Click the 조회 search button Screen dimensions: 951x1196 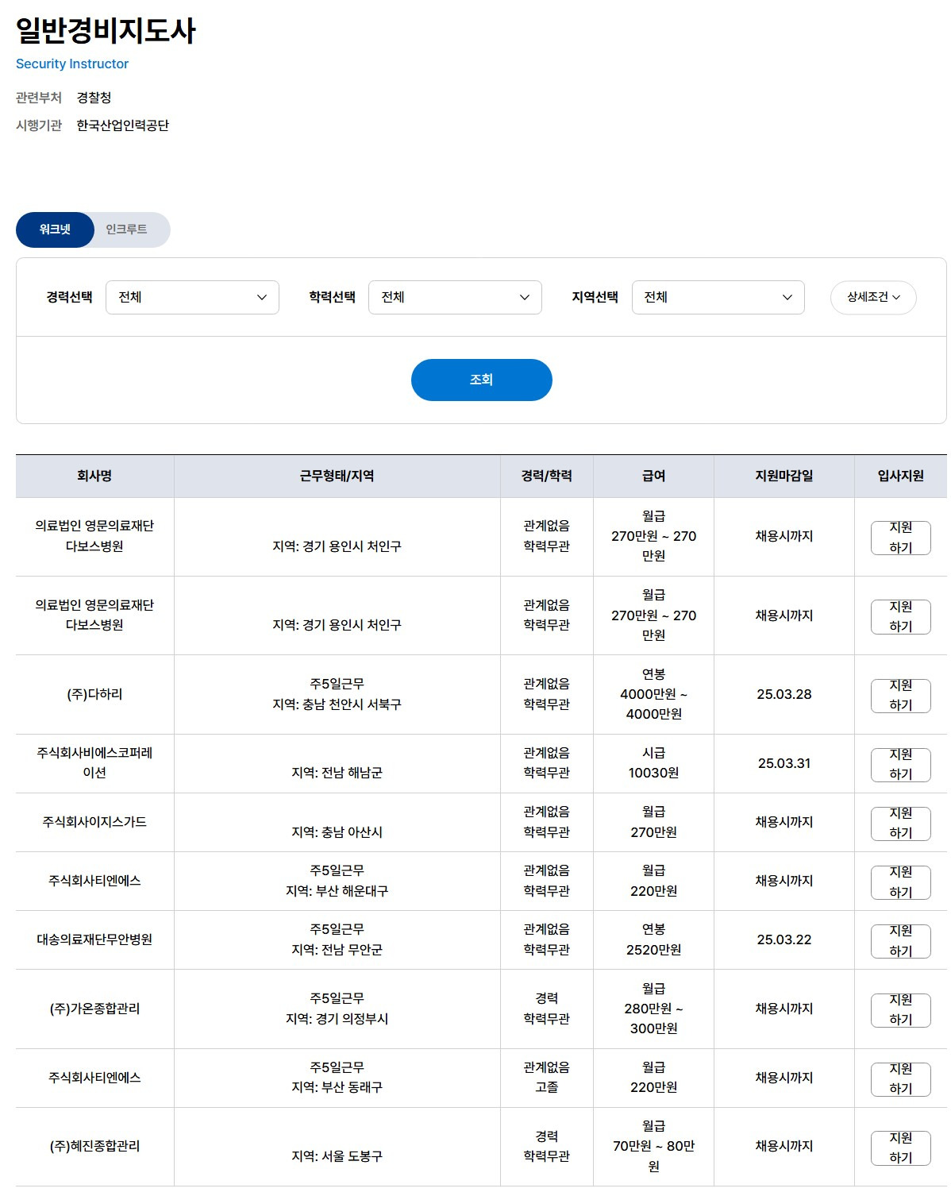481,380
